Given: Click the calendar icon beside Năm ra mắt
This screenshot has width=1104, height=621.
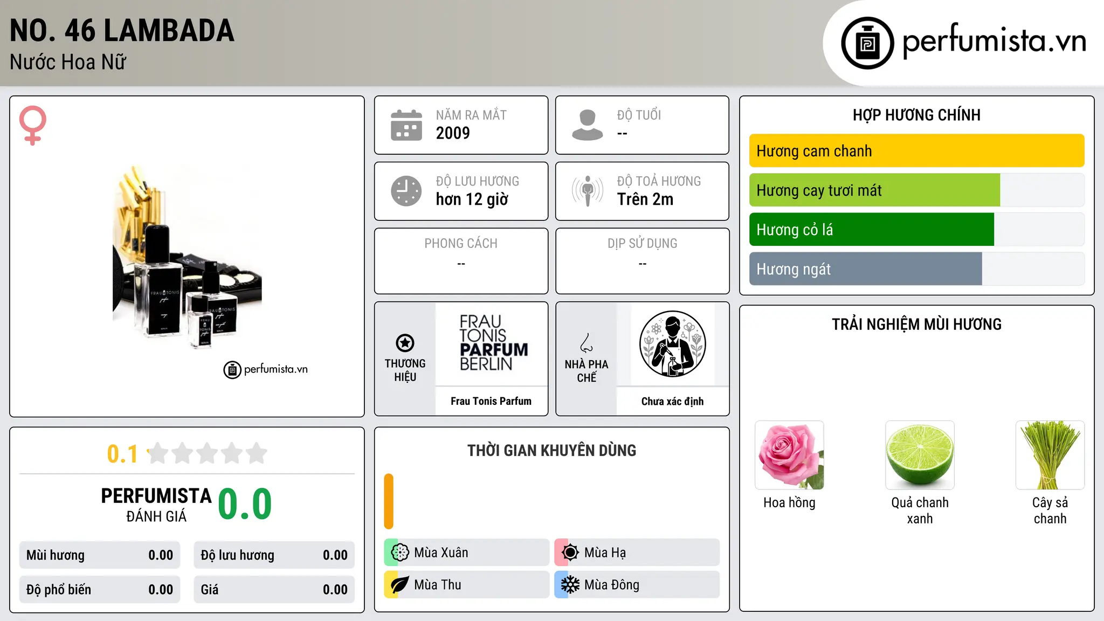Looking at the screenshot, I should click(406, 125).
